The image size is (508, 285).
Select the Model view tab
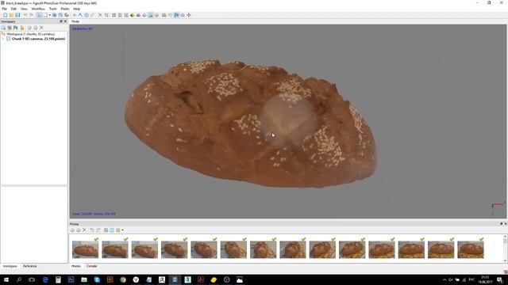click(75, 21)
